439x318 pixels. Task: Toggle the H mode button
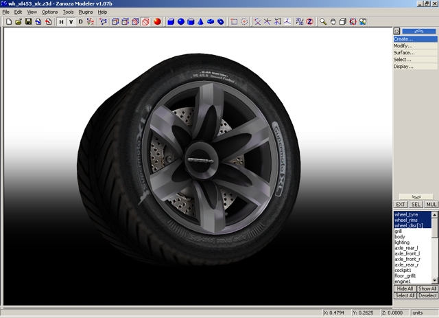pos(61,22)
